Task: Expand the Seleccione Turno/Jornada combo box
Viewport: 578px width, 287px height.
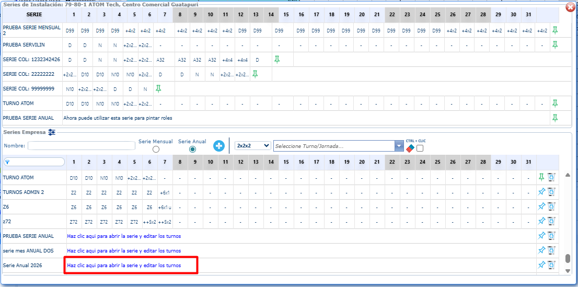Action: point(399,146)
